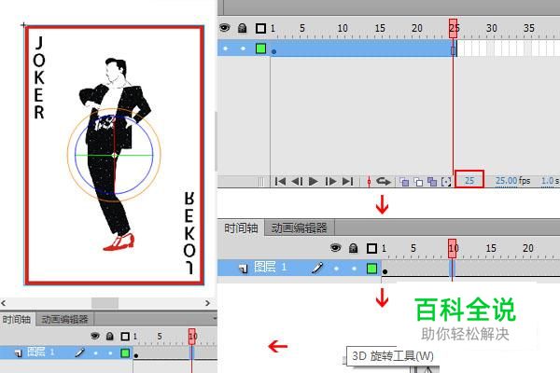Click green outline square in middle-right layer row
This screenshot has width=560, height=373.
pos(371,268)
